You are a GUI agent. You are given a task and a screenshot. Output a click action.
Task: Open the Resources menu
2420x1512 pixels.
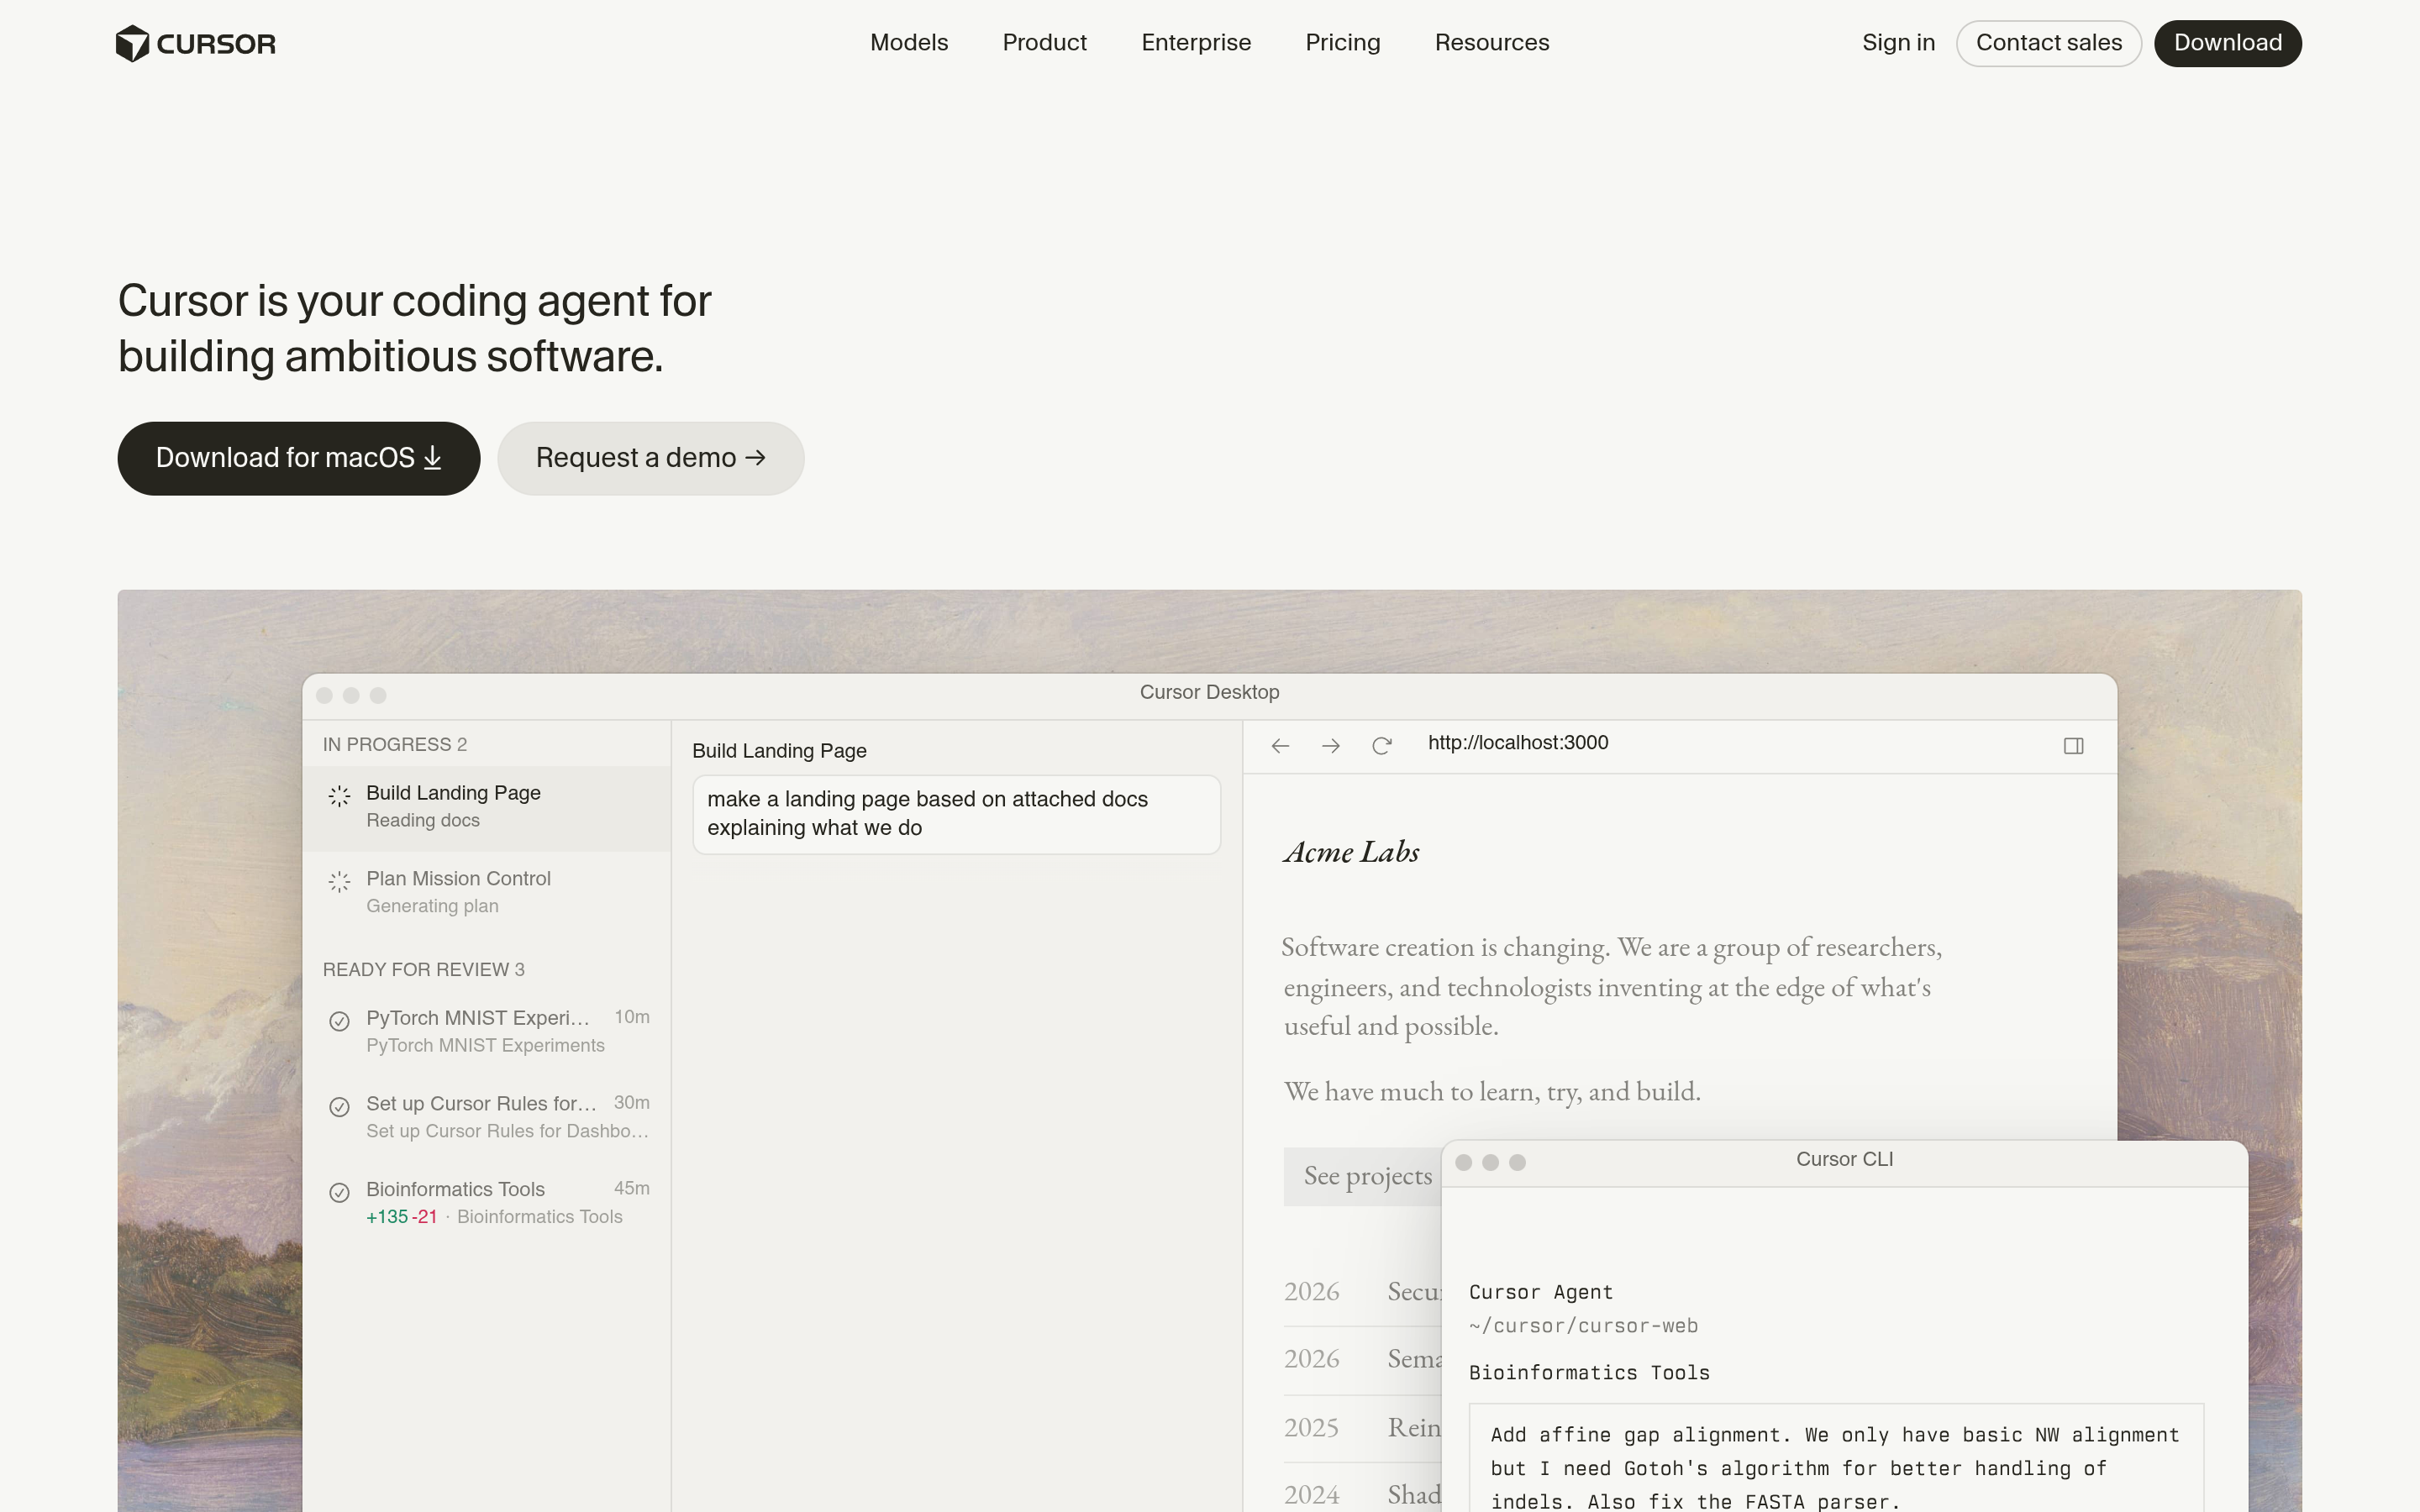1491,43
